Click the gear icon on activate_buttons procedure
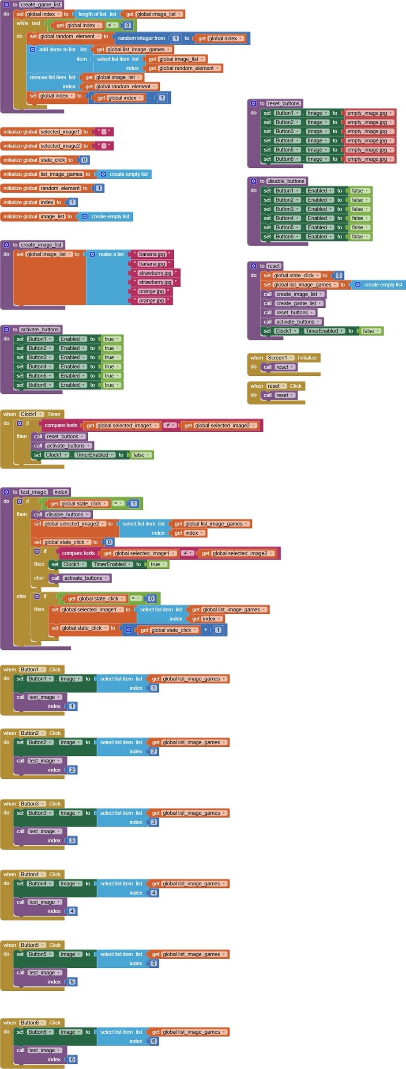 click(6, 329)
